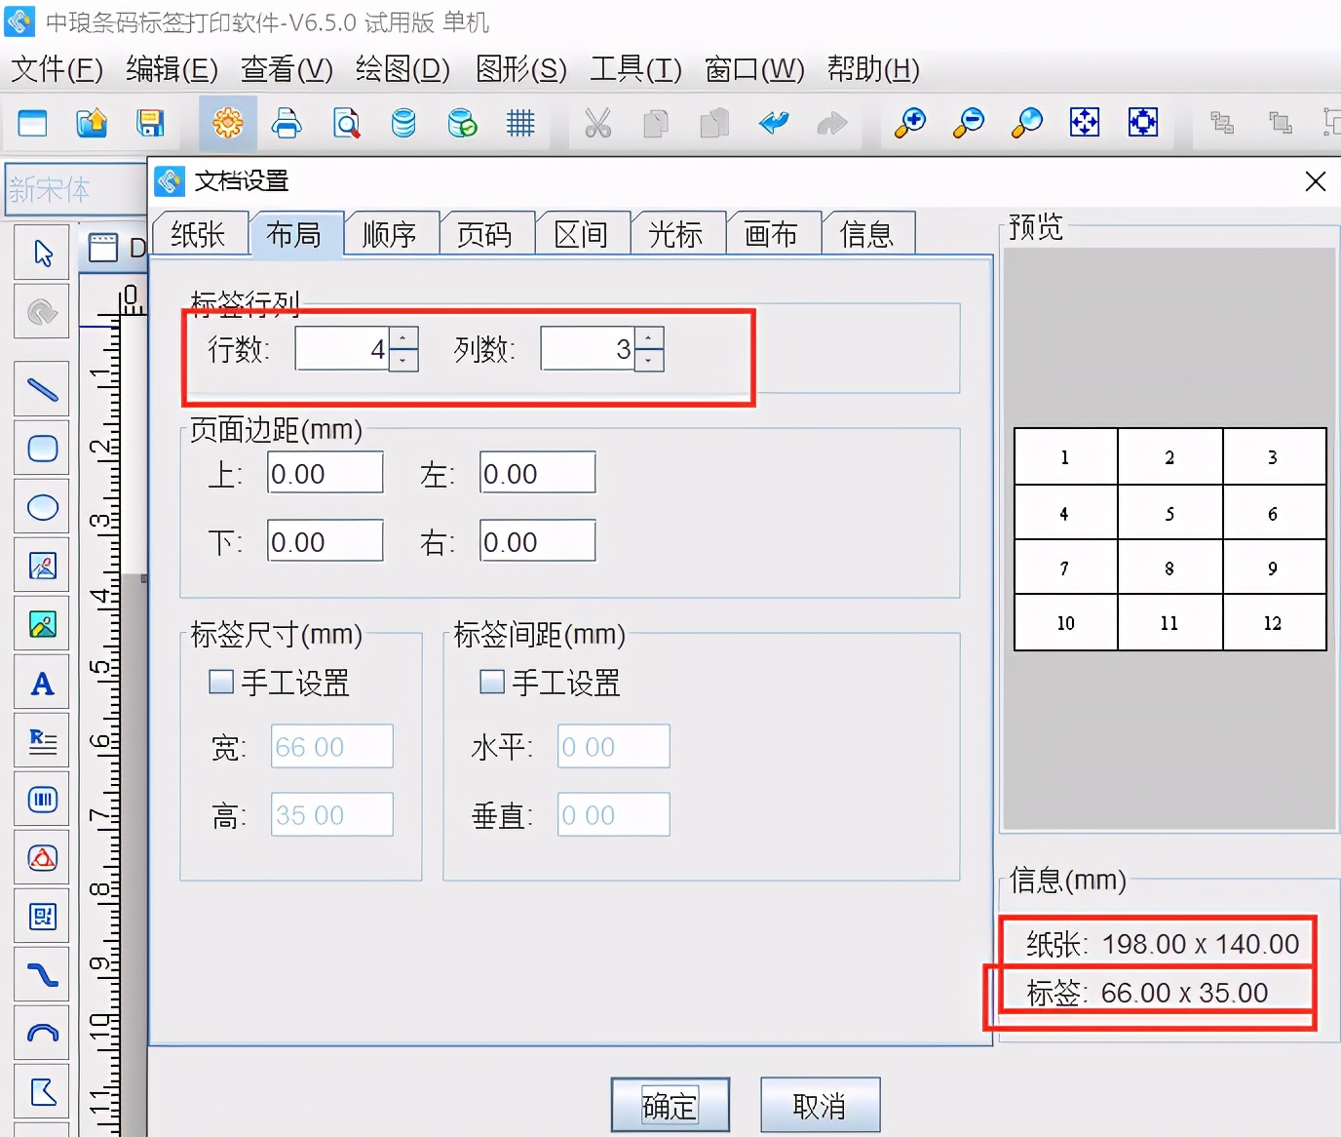Select the QR code tool

point(42,916)
